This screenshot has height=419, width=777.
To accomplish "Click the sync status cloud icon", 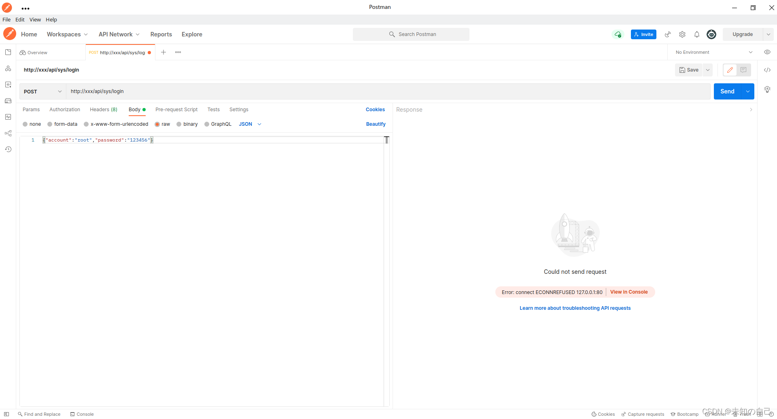I will (618, 34).
